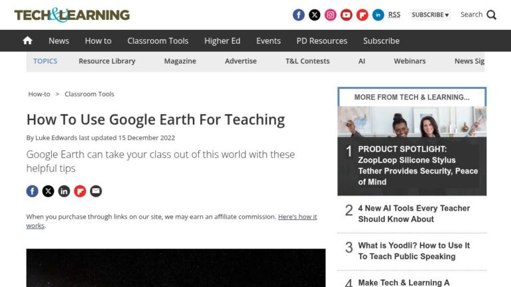The height and width of the screenshot is (287, 511).
Task: Open the header YouTube icon
Action: tap(347, 15)
